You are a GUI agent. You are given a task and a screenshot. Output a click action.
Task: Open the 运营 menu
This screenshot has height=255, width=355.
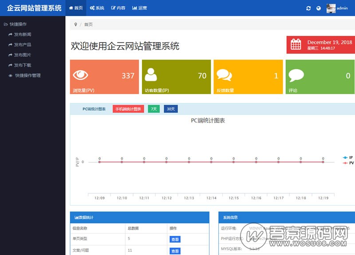click(139, 8)
